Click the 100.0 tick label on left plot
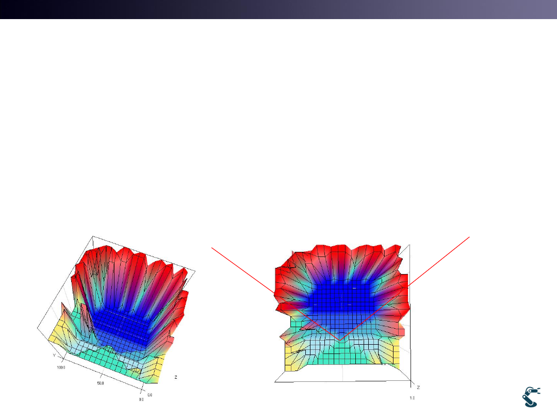The width and height of the screenshot is (557, 418). coord(61,367)
